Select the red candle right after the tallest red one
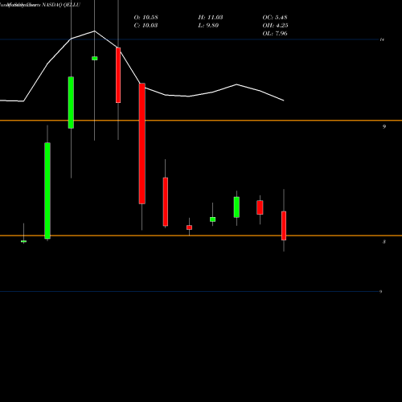 pyautogui.click(x=166, y=202)
